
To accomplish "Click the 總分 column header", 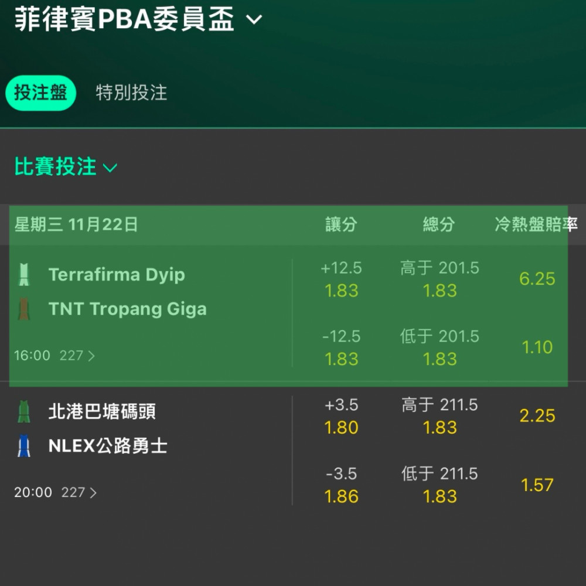I will 439,224.
